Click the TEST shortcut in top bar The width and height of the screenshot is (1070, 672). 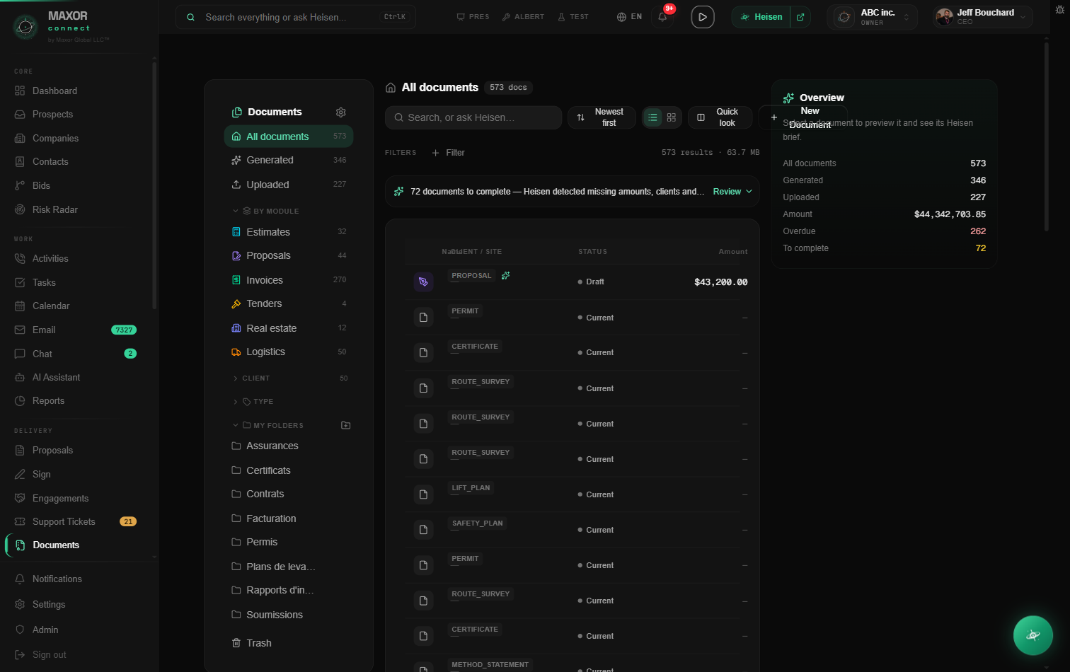pos(573,17)
